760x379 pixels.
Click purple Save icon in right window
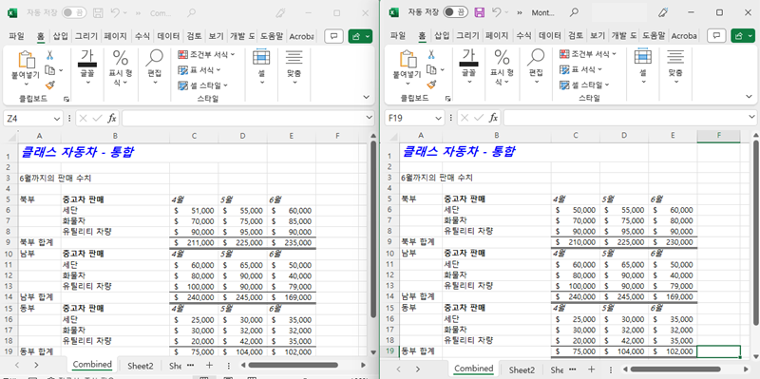[480, 12]
